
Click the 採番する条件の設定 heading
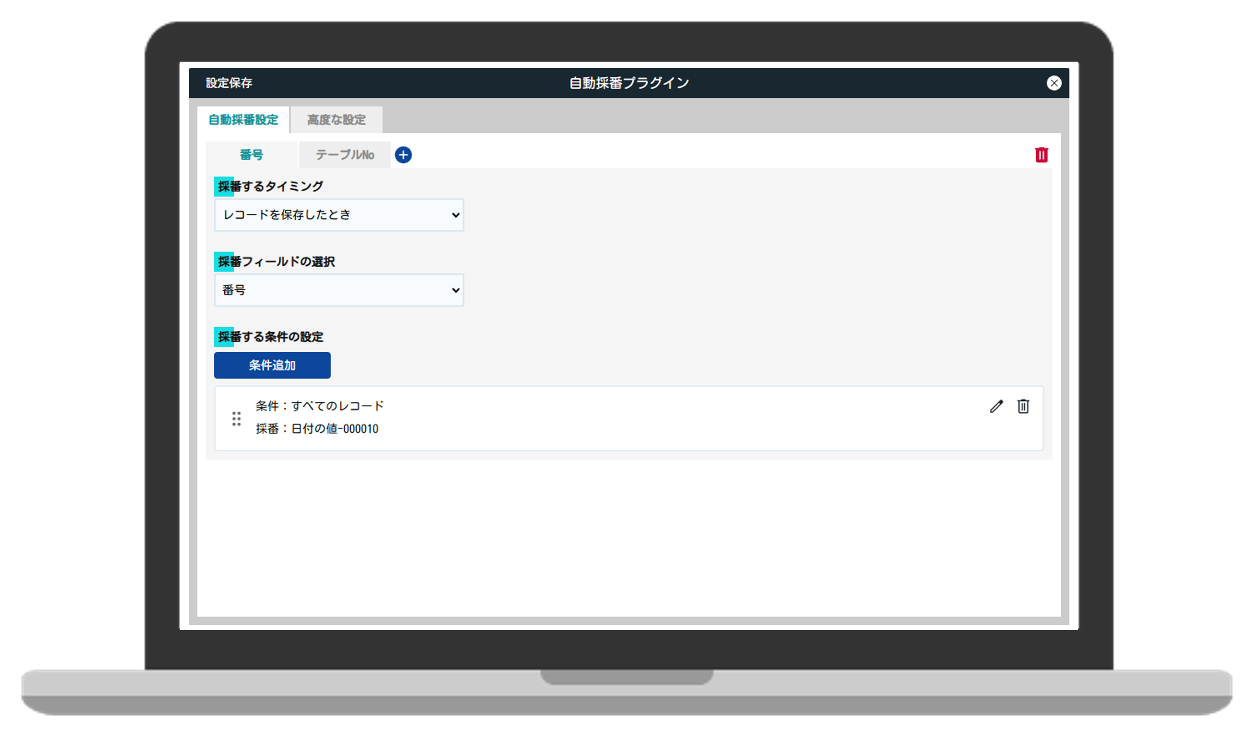pyautogui.click(x=270, y=337)
